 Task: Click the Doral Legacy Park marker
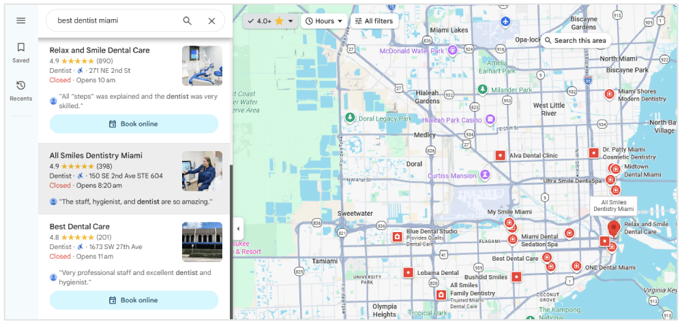coord(350,118)
